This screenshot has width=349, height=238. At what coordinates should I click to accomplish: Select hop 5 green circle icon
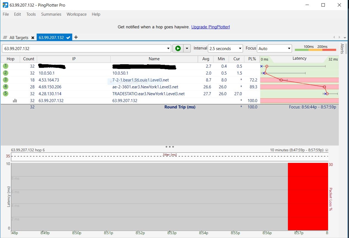click(x=6, y=94)
